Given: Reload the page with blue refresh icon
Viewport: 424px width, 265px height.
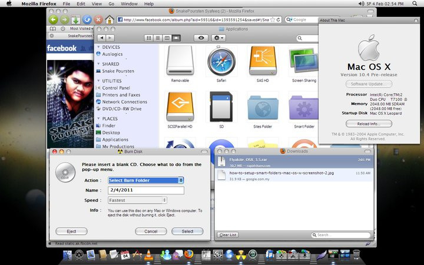Looking at the screenshot, I should point(87,20).
